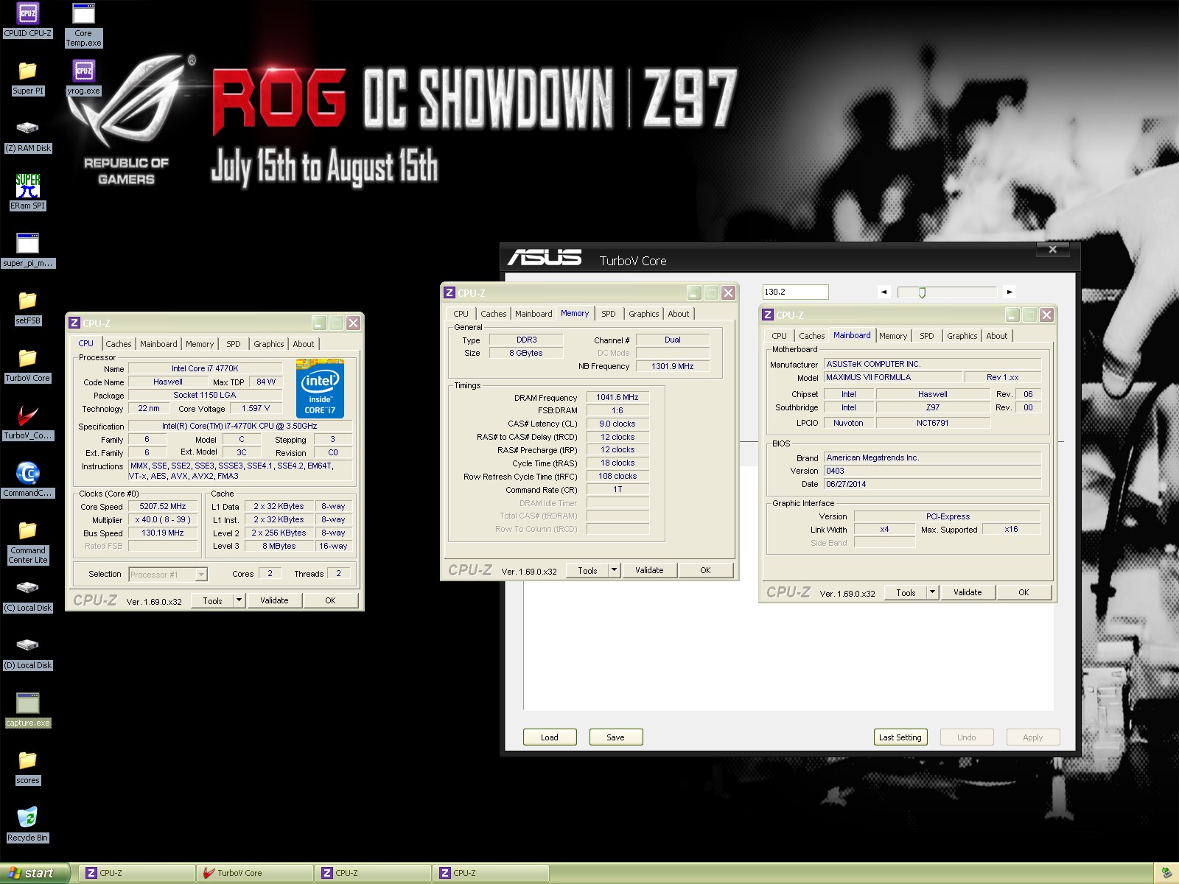Close the TurboV Core window
The image size is (1179, 884).
[x=1053, y=250]
